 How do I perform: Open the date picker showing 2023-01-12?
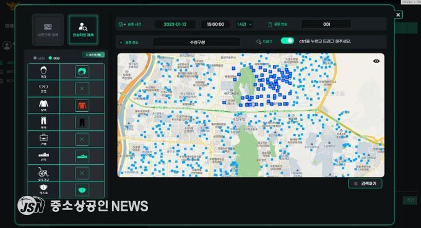(175, 24)
